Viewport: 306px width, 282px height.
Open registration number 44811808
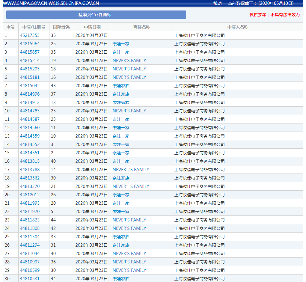pyautogui.click(x=30, y=228)
